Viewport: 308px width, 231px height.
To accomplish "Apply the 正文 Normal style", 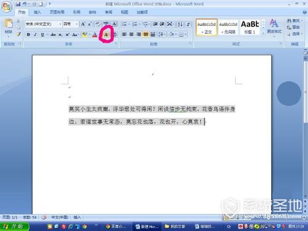I will click(x=206, y=27).
